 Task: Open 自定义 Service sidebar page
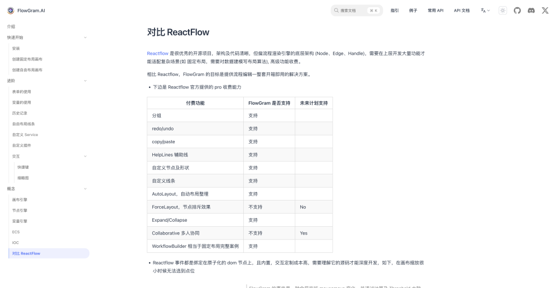tap(25, 135)
